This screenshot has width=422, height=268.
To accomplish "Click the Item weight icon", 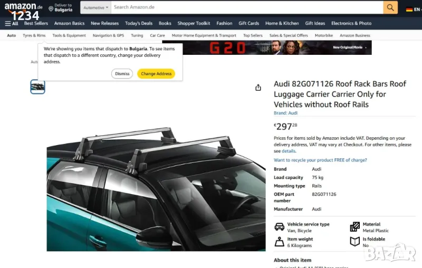I will 280,242.
